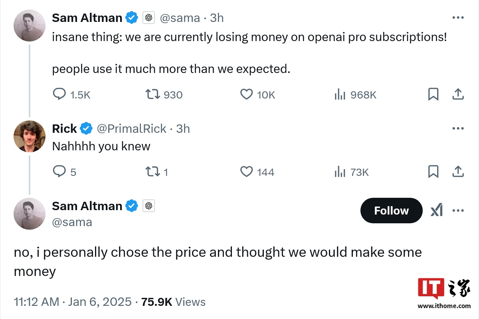Like Rick's tweet with 144 likes
This screenshot has height=319, width=479.
tap(247, 172)
